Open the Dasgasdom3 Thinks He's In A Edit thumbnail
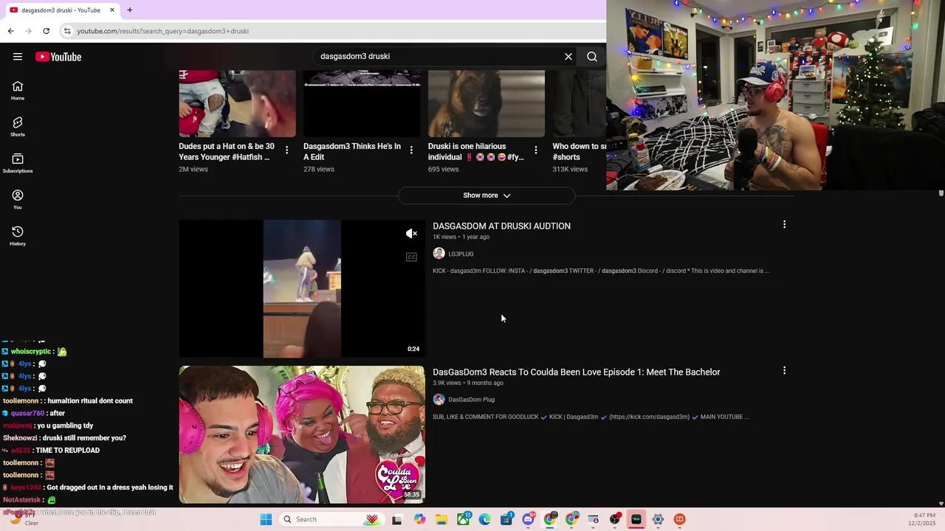The height and width of the screenshot is (531, 945). (x=362, y=104)
